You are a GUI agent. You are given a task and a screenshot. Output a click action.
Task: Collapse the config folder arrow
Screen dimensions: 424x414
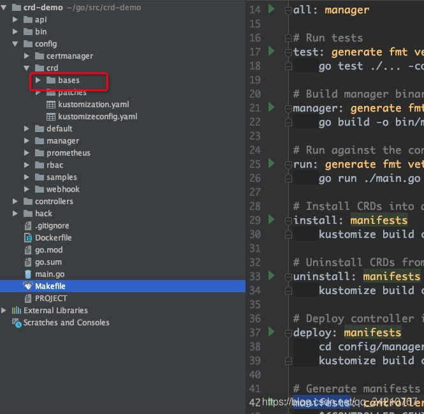click(15, 44)
